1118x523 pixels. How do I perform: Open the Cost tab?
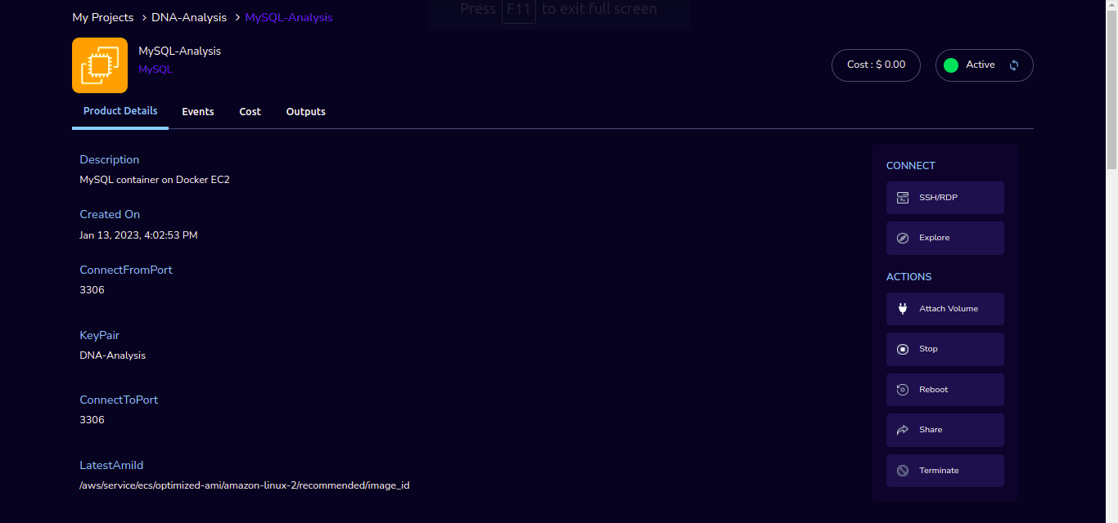[250, 112]
